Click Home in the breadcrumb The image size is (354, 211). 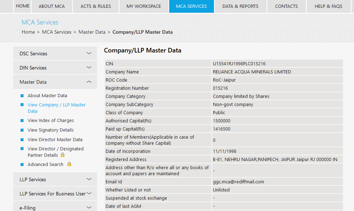coord(28,32)
